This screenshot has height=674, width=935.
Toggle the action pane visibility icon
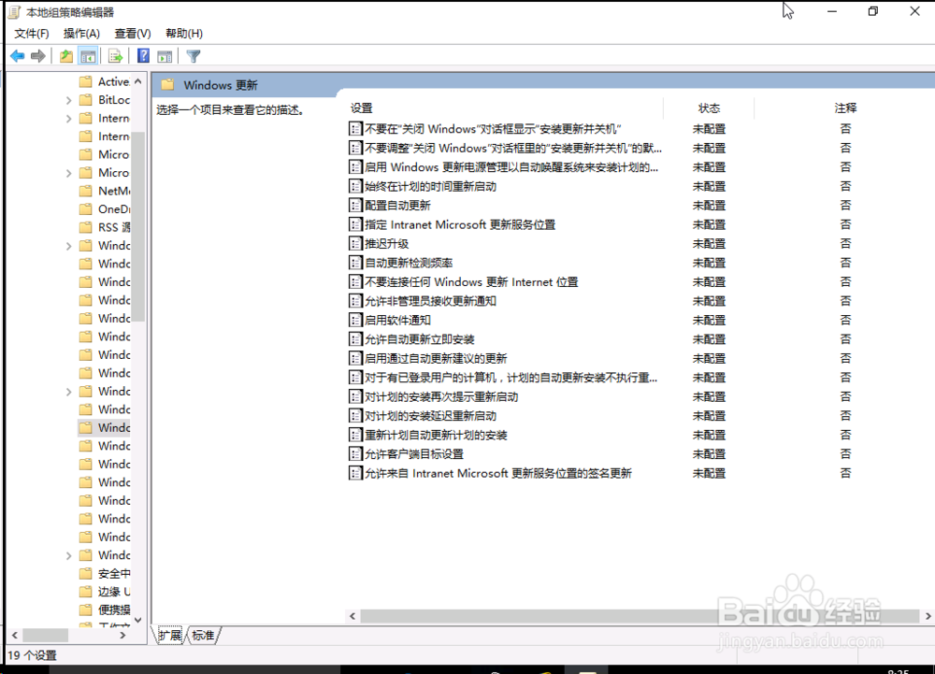(165, 55)
